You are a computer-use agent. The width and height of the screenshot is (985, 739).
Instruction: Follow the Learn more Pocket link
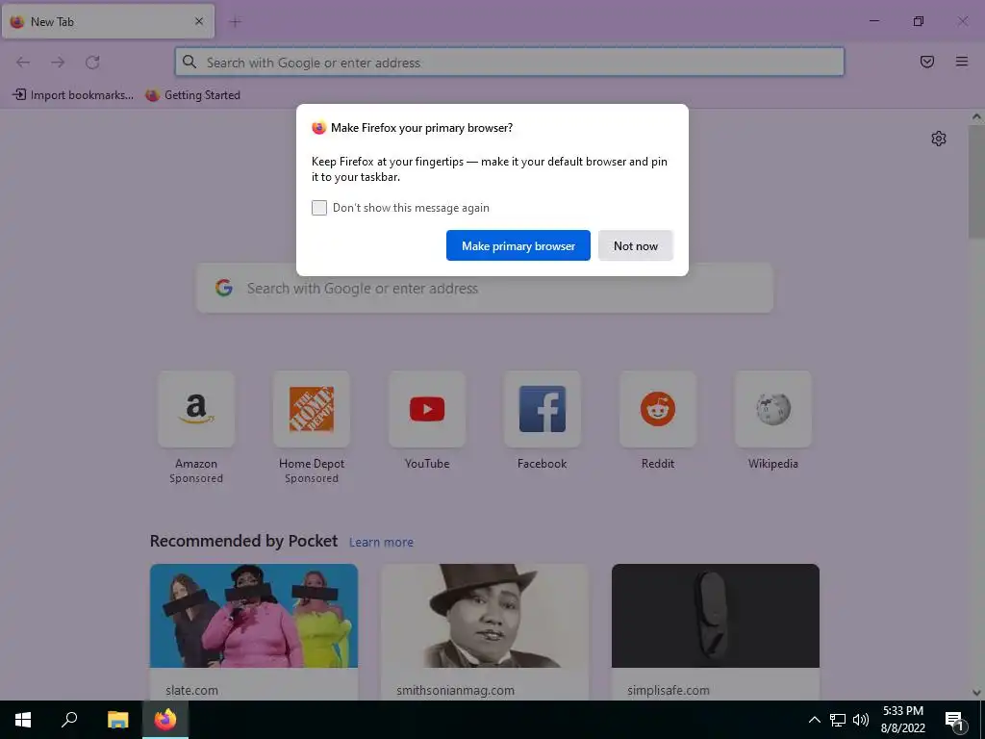tap(381, 543)
